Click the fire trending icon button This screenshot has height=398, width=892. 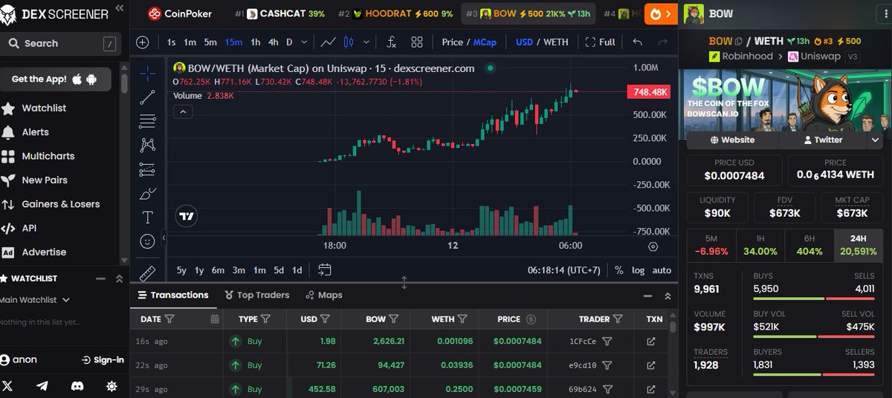coord(661,13)
